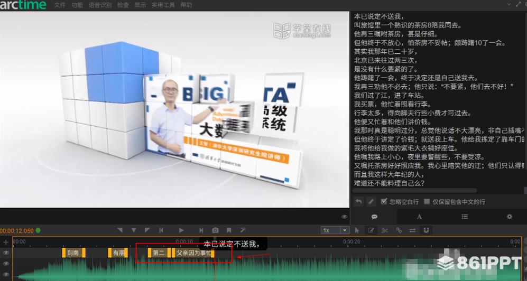Click line '本已说定不送我，'
The image size is (527, 281).
(x=378, y=16)
